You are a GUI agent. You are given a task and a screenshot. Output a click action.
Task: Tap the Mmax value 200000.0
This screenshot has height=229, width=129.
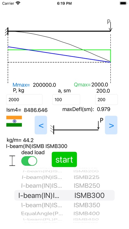[x=44, y=85]
